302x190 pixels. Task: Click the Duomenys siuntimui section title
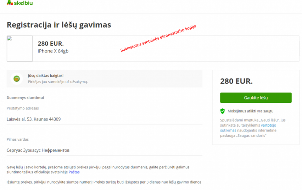pyautogui.click(x=25, y=98)
